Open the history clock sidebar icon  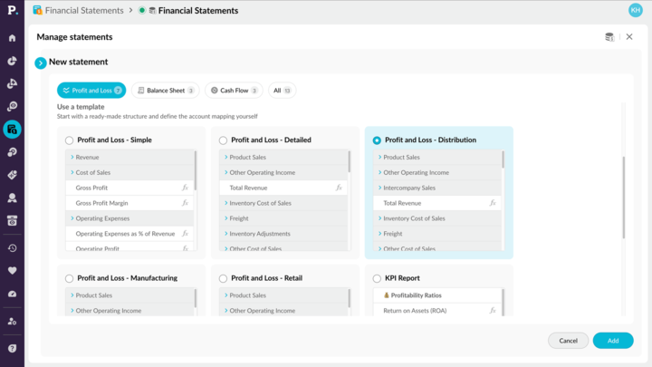(12, 248)
